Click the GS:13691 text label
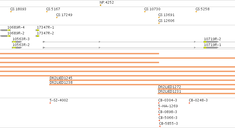The image size is (235, 128). (x=166, y=15)
